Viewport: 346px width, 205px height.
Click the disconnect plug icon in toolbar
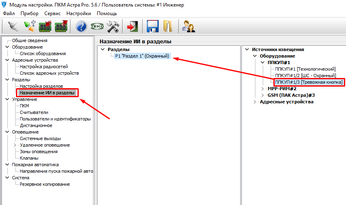coord(12,27)
